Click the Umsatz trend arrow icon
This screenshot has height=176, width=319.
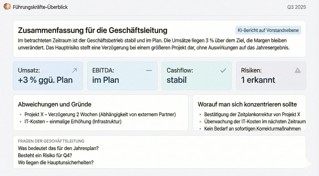(74, 70)
